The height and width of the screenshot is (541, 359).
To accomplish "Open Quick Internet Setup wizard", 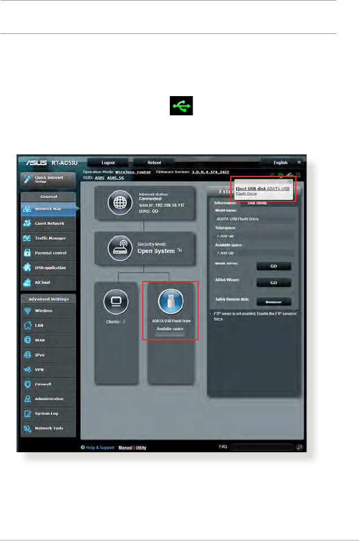I will point(48,179).
